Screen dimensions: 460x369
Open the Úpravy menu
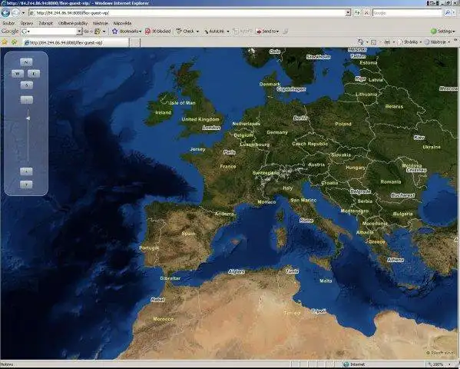click(27, 23)
